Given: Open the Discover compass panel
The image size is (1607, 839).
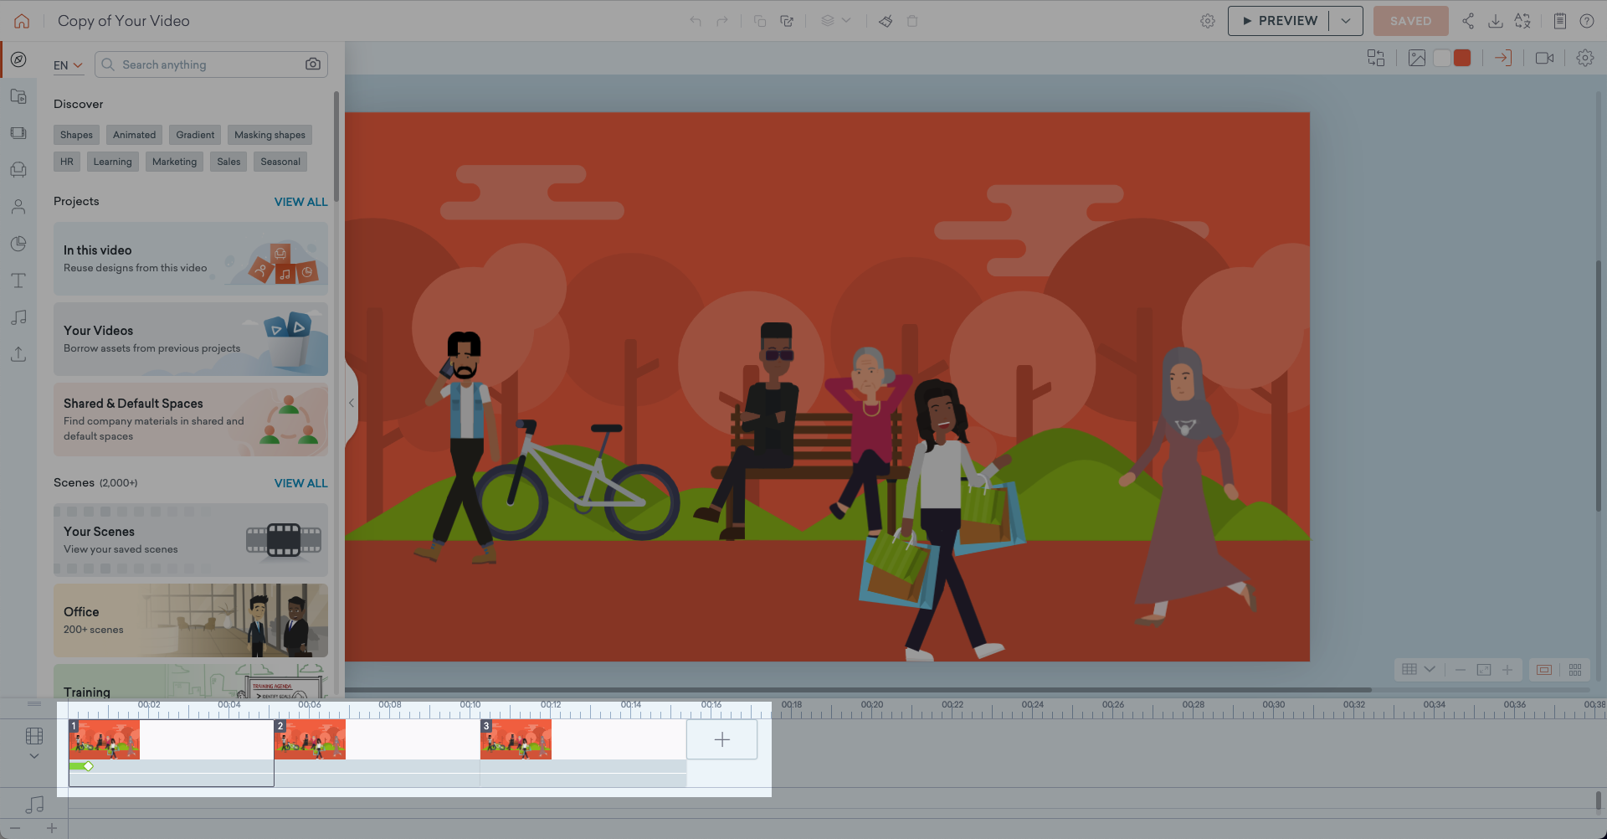Looking at the screenshot, I should coord(18,59).
